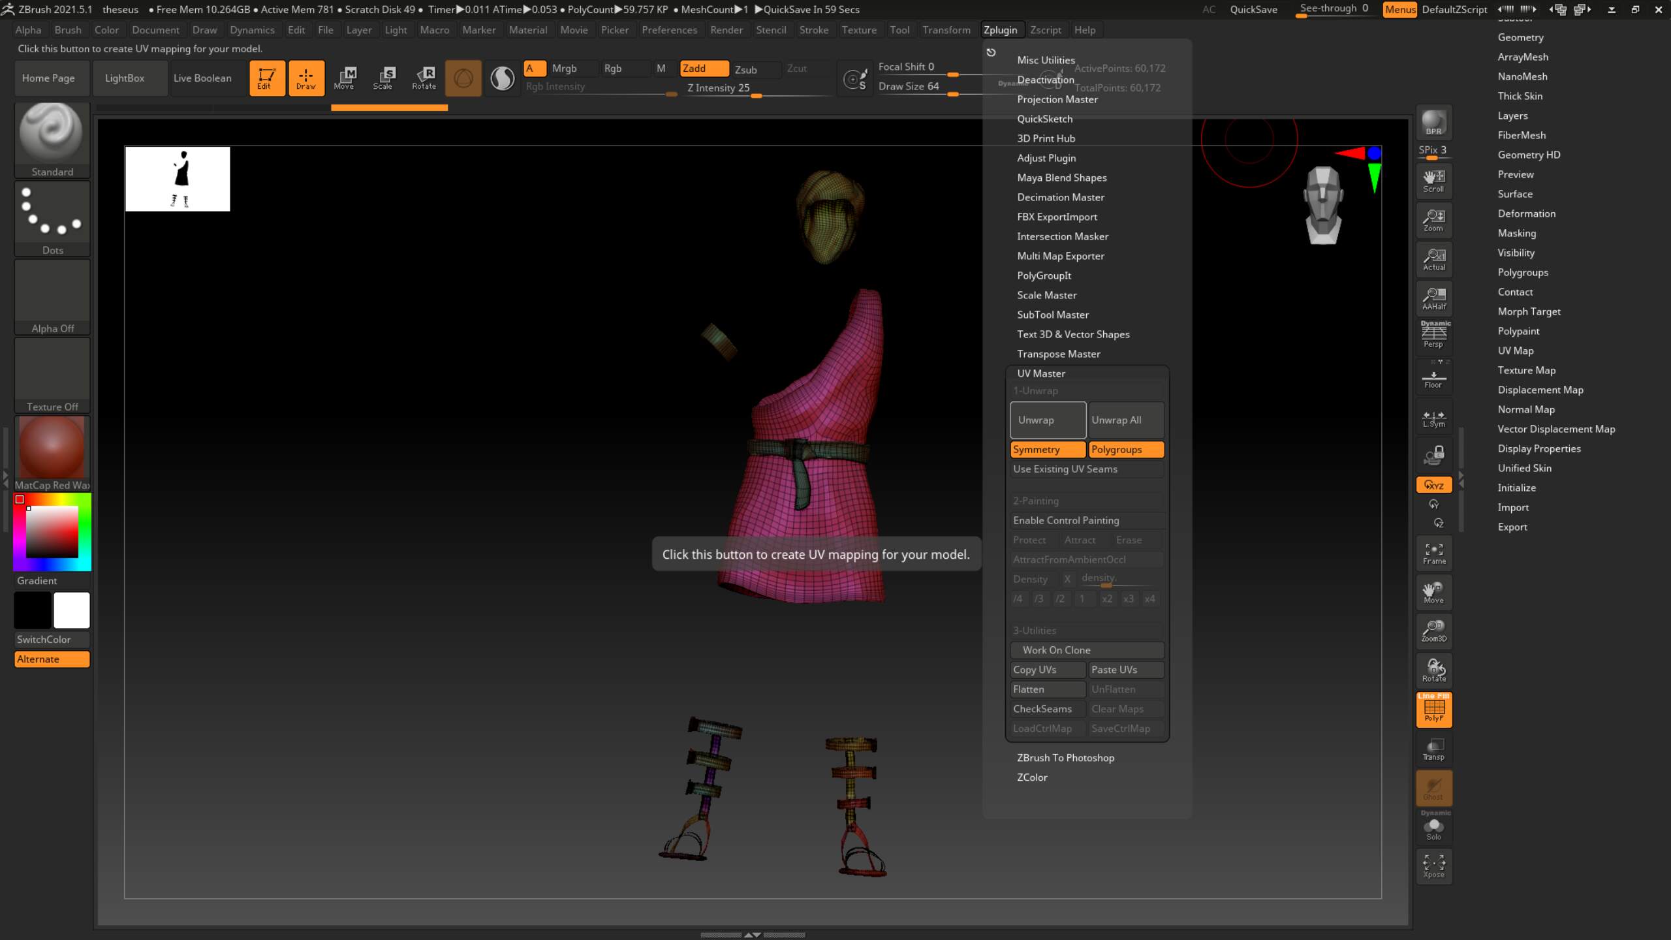This screenshot has width=1671, height=940.
Task: Expand ZBrush To Photoshop plugin
Action: tap(1065, 758)
